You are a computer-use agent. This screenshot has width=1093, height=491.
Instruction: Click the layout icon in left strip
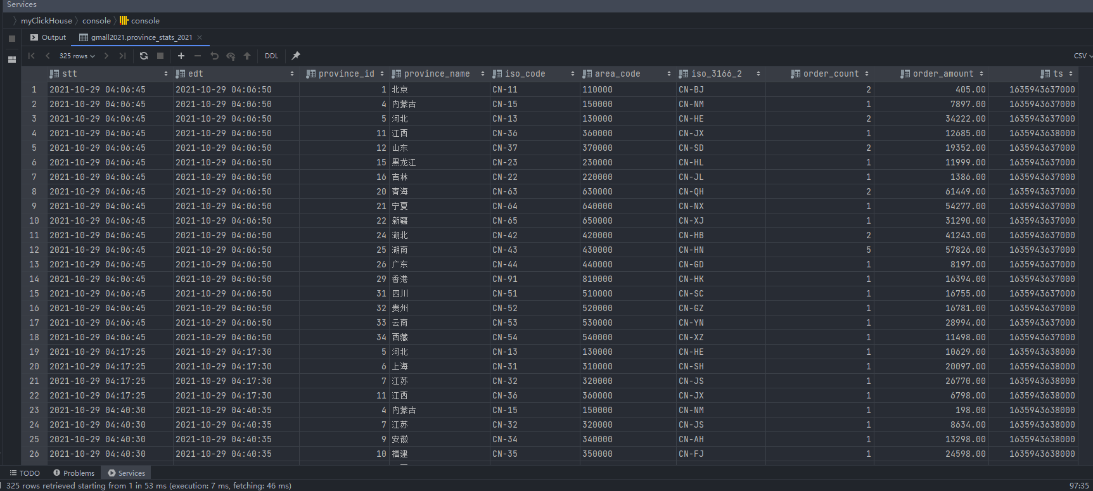pos(11,60)
